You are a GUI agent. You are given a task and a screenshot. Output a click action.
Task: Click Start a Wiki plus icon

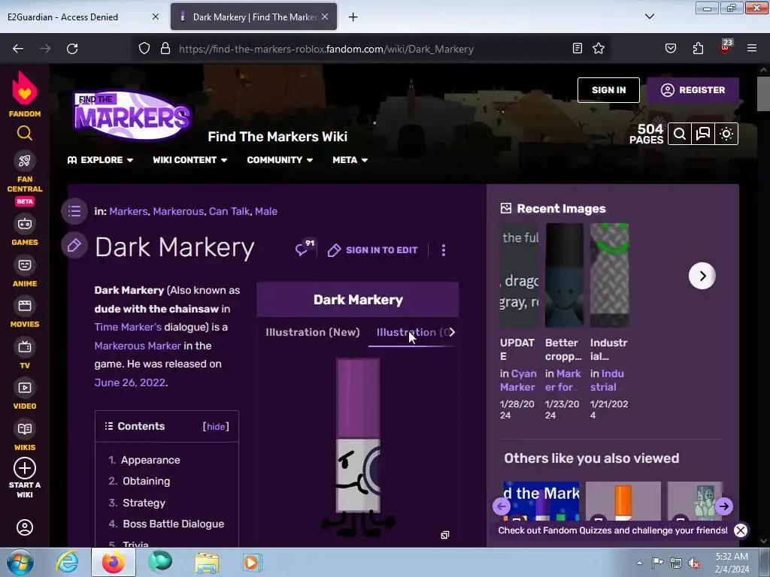point(25,468)
